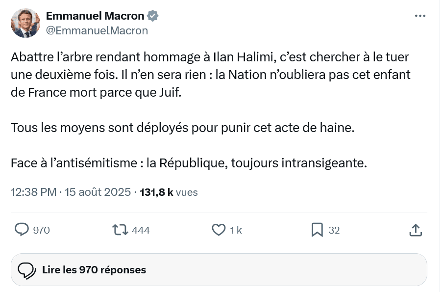
Task: Click Lire les 970 réponses button
Action: [219, 269]
